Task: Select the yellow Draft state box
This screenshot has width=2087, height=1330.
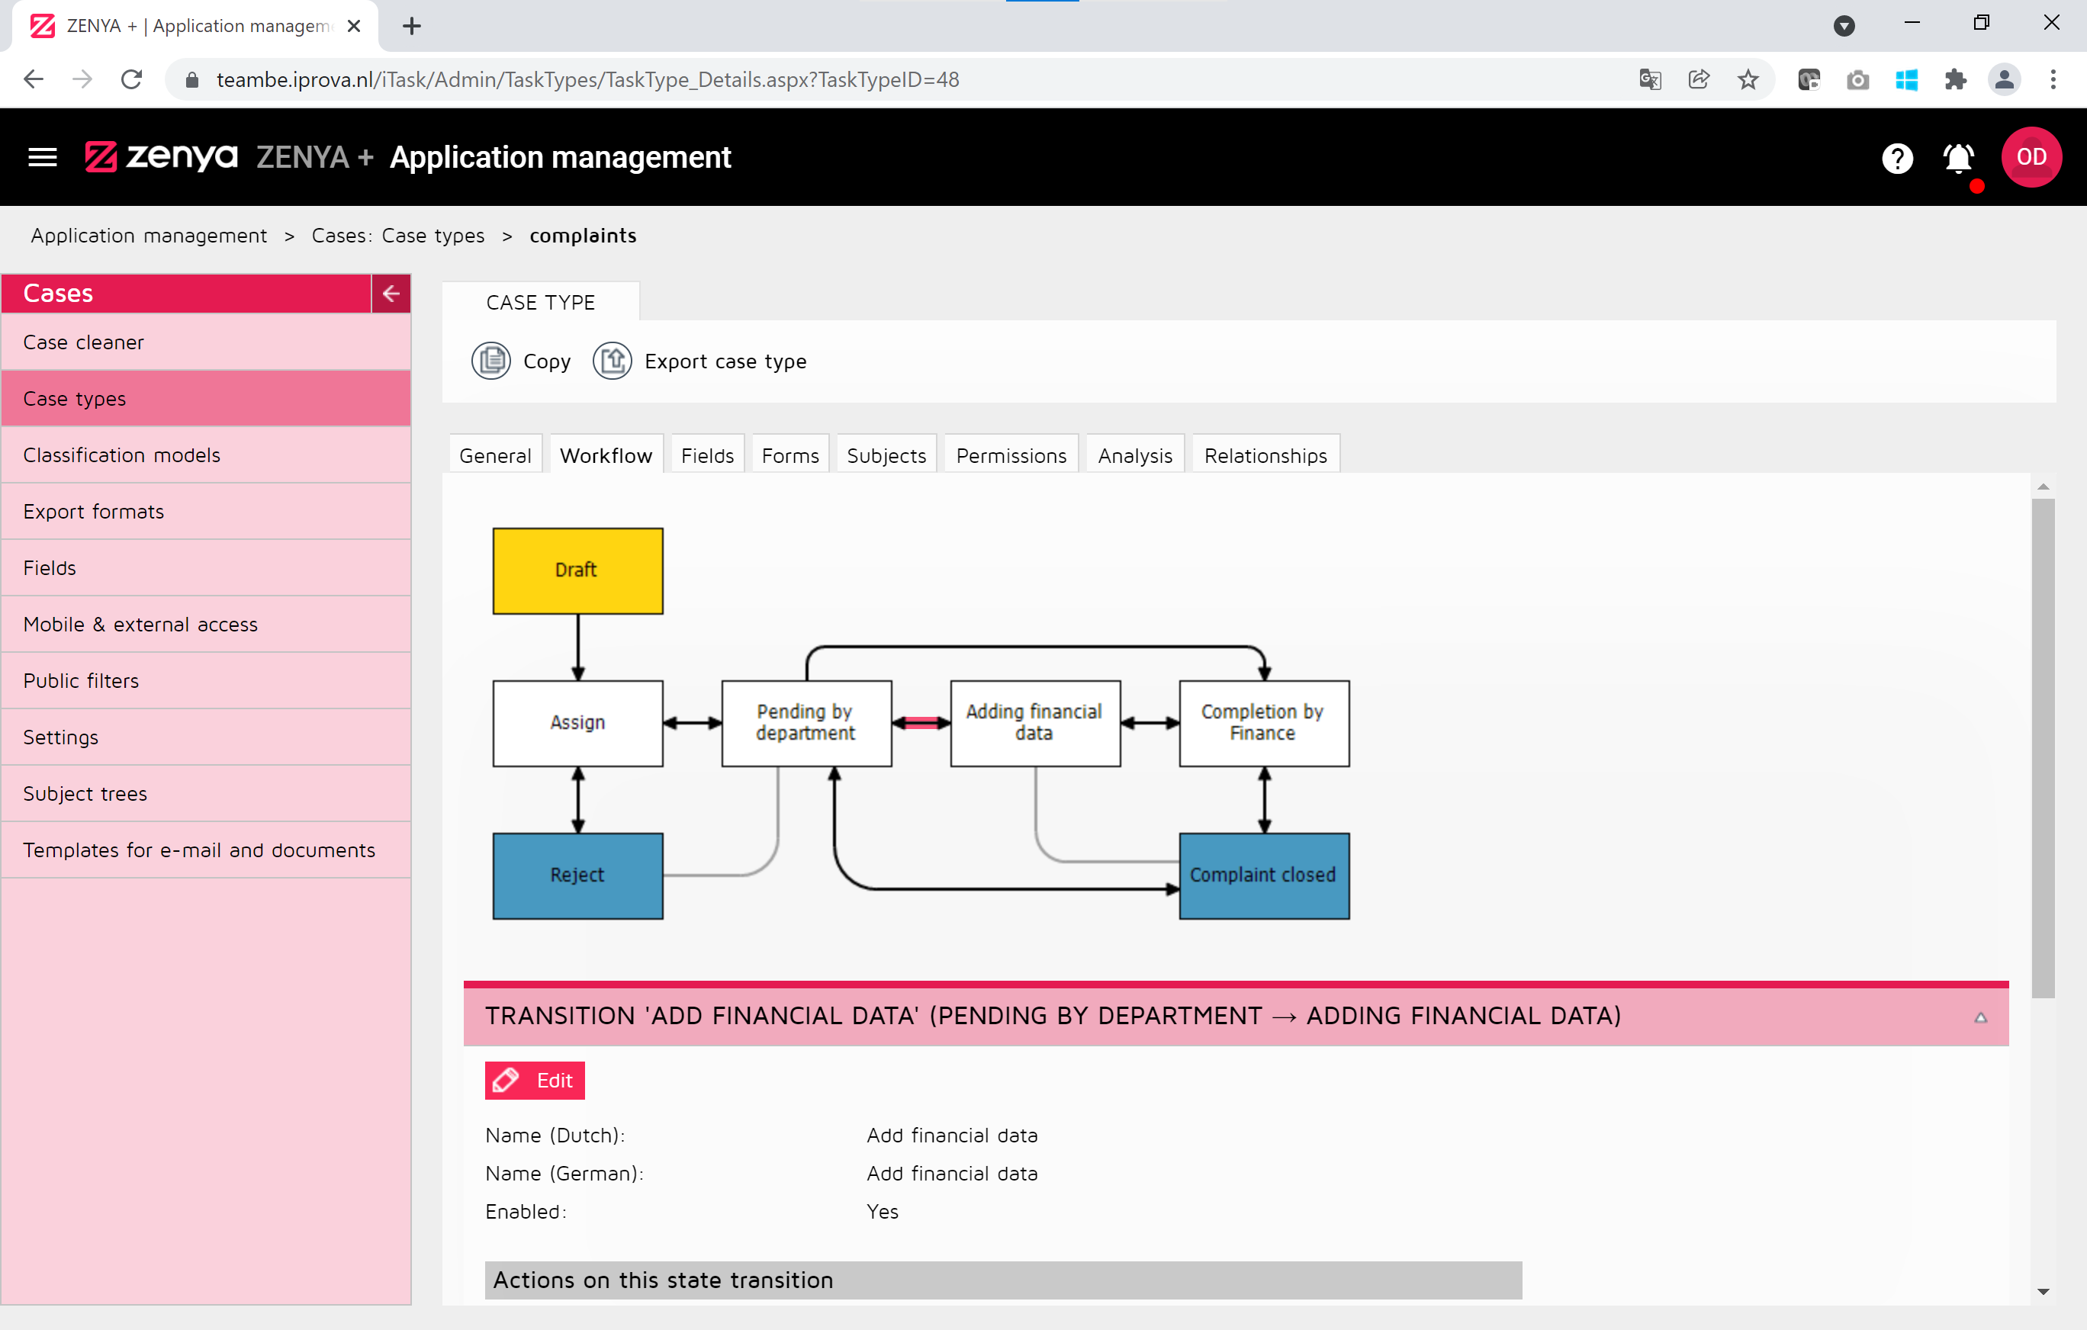Action: 577,571
